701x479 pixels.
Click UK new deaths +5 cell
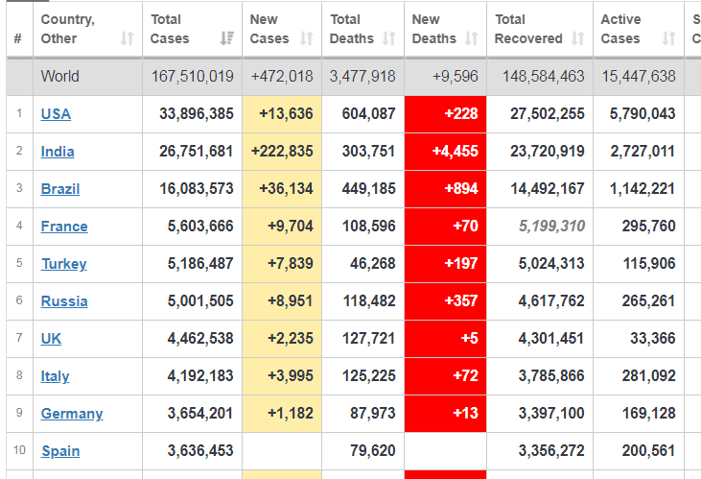pos(445,339)
